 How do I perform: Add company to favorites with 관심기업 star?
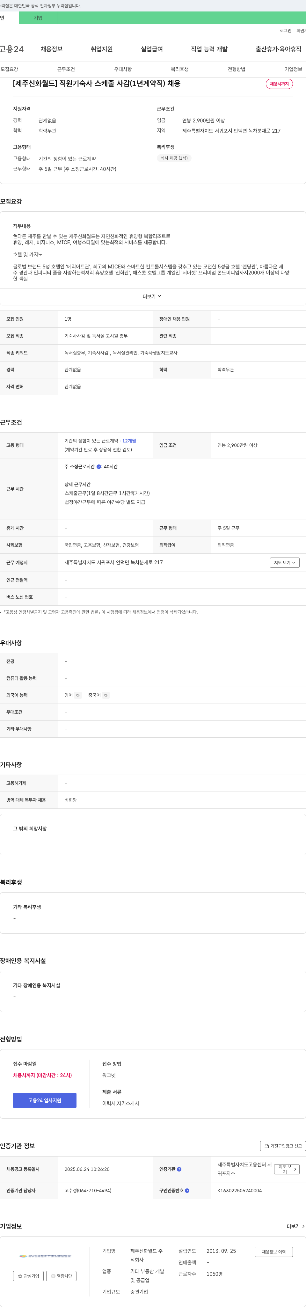[x=28, y=1276]
